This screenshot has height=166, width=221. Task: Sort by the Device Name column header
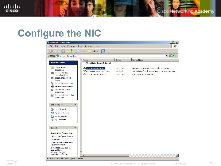(x=155, y=60)
